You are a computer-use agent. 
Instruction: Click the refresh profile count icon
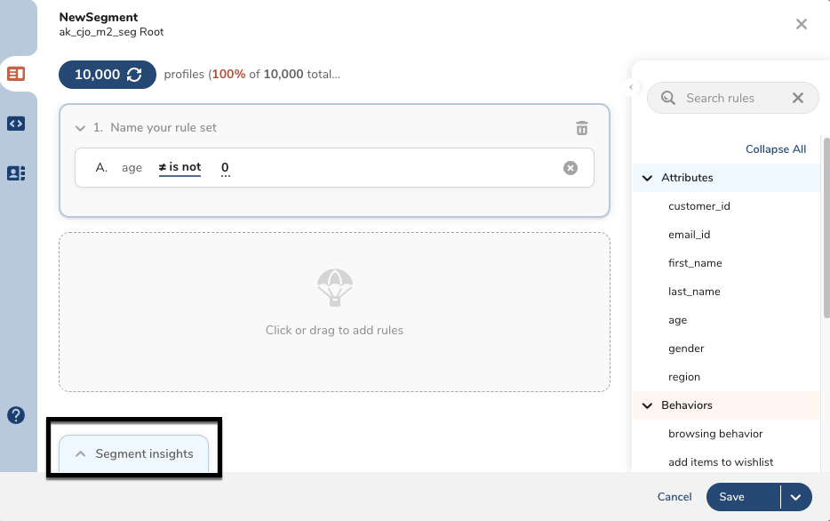(134, 75)
